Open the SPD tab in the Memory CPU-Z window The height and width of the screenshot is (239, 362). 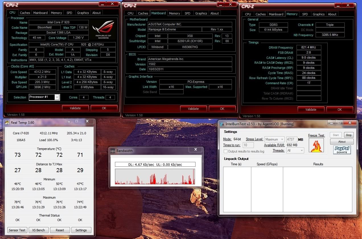tap(305, 14)
